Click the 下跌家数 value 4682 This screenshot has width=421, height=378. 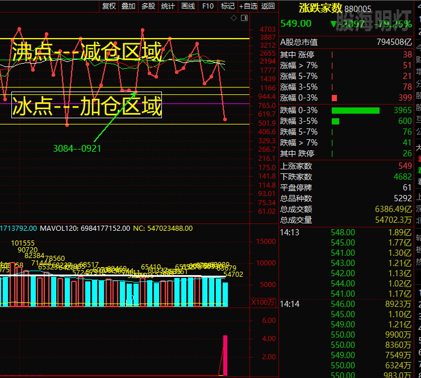[x=402, y=177]
